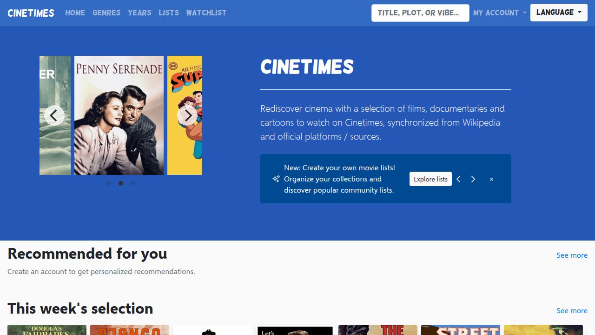Click the Cinetimes logo in navbar
This screenshot has width=595, height=335.
(x=31, y=13)
